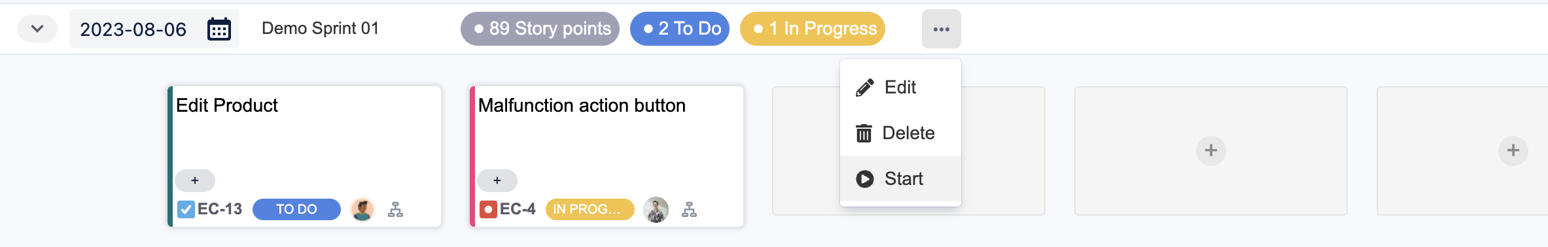Open the assignee avatar on Edit Product card
The image size is (1548, 247).
coord(362,210)
